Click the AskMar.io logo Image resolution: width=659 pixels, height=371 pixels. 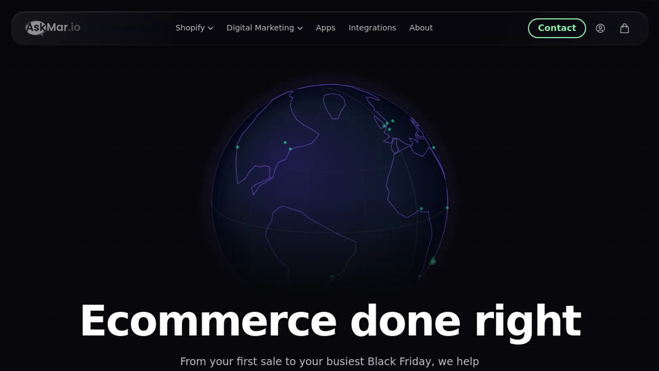pyautogui.click(x=53, y=28)
